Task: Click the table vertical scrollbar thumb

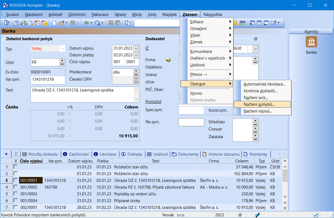Action: point(285,176)
